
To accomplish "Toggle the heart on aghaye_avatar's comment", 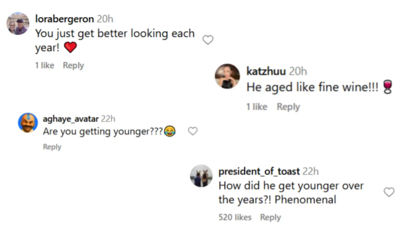I will [x=193, y=131].
